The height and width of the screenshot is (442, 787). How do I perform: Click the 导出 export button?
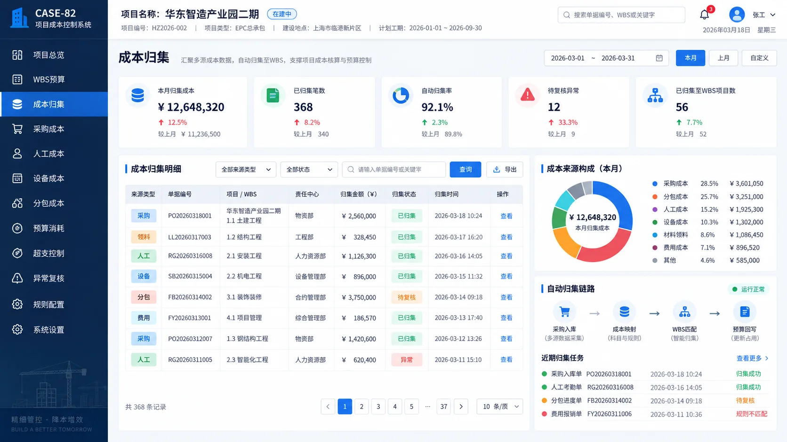505,170
